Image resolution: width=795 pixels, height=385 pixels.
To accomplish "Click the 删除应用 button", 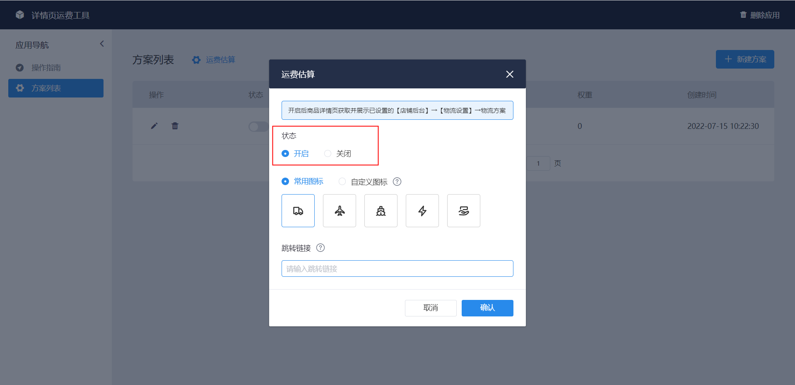I will tap(760, 15).
